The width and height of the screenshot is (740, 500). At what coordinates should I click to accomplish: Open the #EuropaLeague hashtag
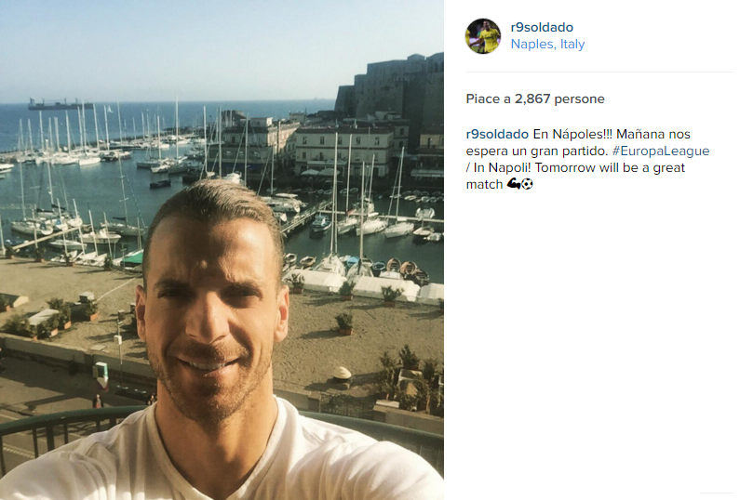[x=661, y=151]
